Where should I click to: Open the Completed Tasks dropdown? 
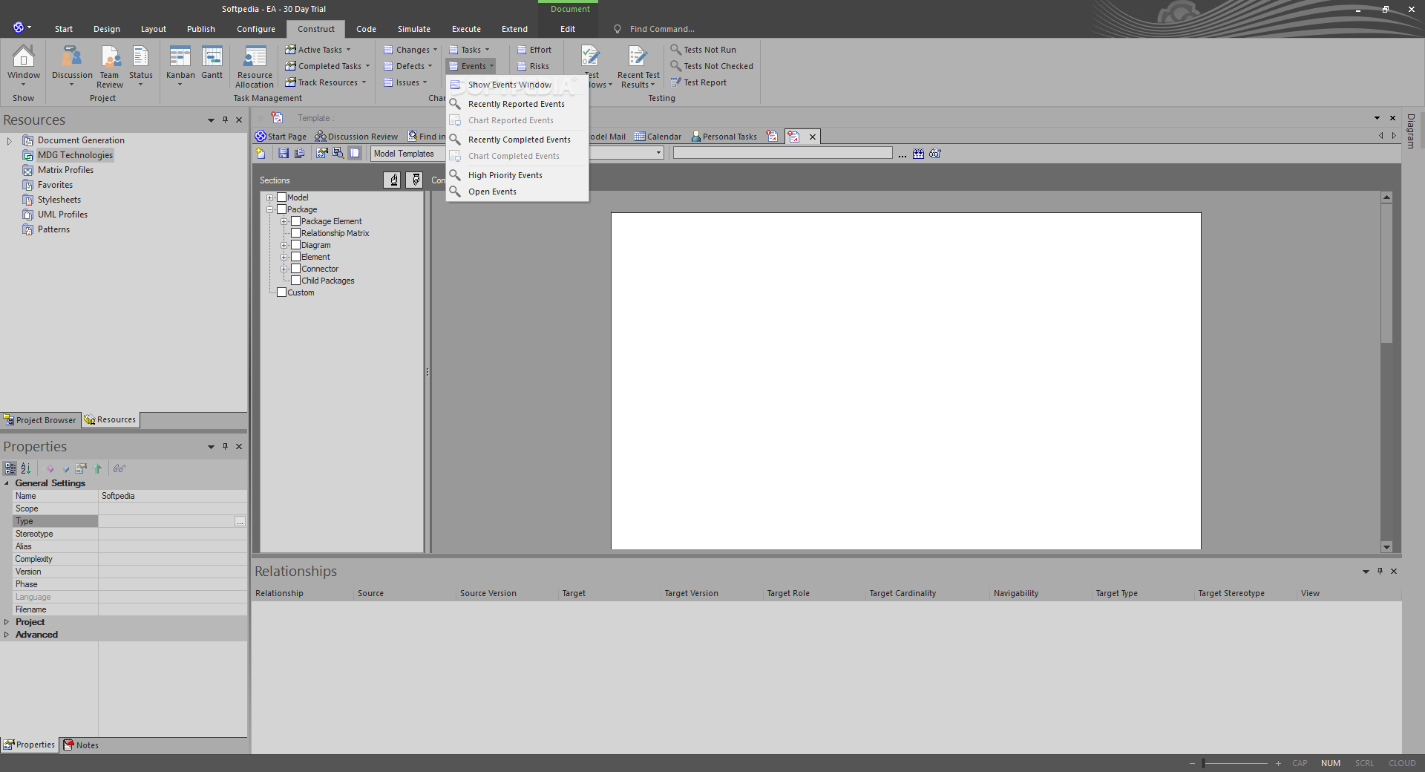pos(327,66)
